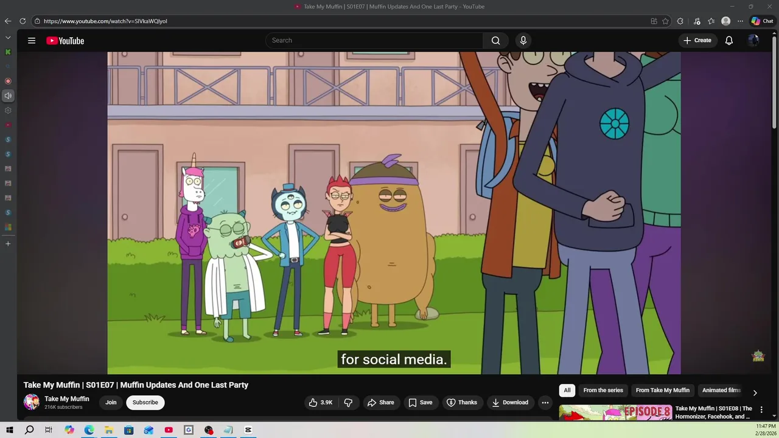Click the green K vertical tab
779x438 pixels.
8,52
